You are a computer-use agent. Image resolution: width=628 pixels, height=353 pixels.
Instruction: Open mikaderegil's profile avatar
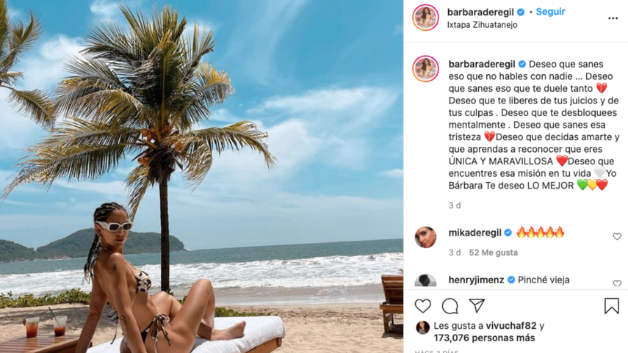425,237
